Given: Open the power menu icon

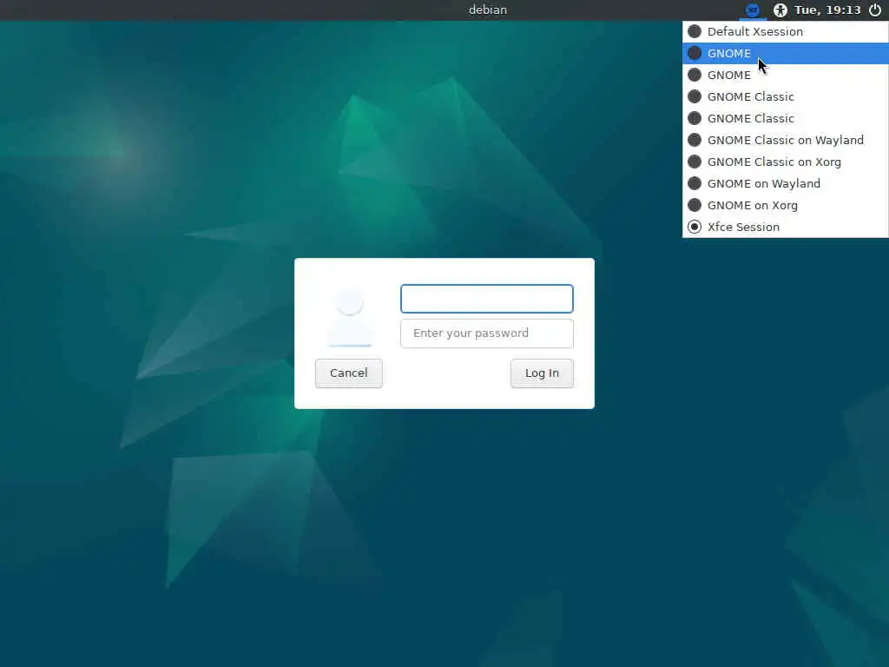Looking at the screenshot, I should [x=875, y=10].
